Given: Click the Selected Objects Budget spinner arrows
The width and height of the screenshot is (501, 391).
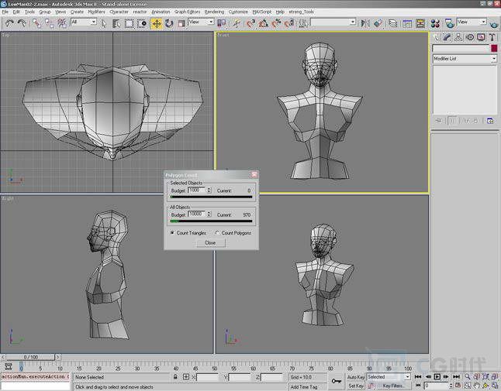Looking at the screenshot, I should coord(209,190).
